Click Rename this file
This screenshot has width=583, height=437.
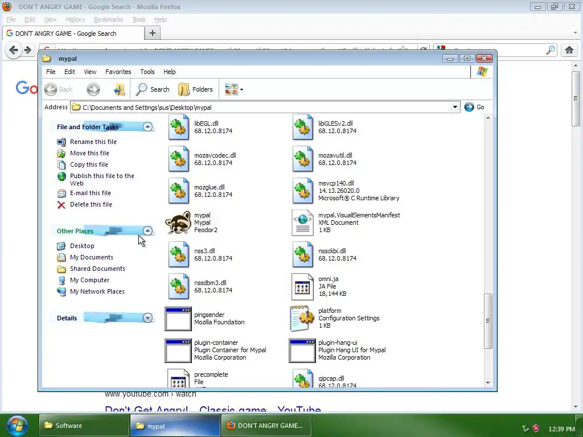(x=93, y=142)
